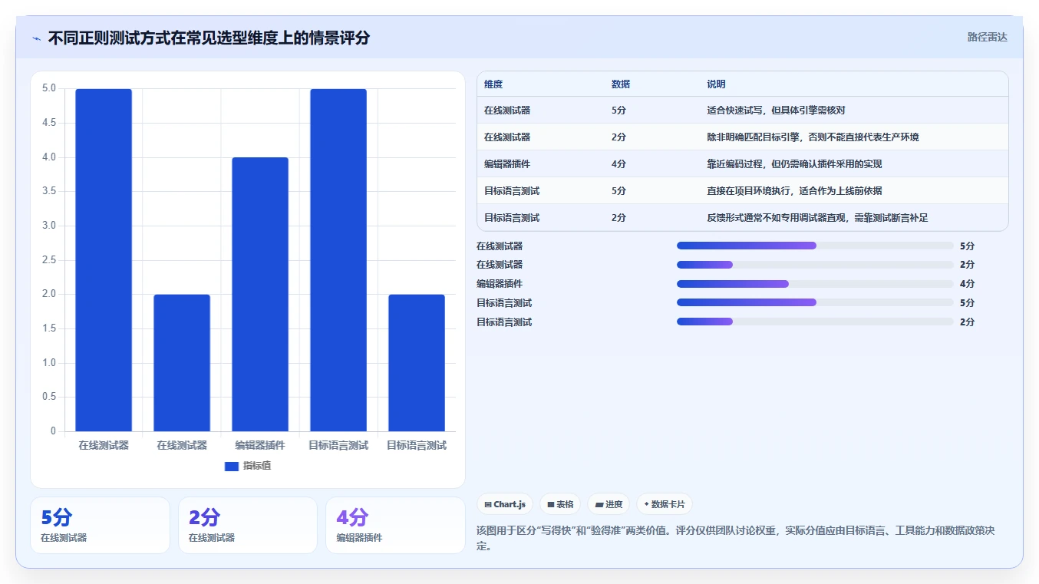Click the footnote starting 该图用于区分
1039x584 pixels.
pos(736,539)
